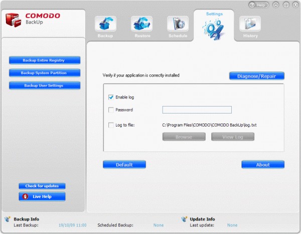Open the History tab icon
This screenshot has height=234, width=301.
coord(250,23)
